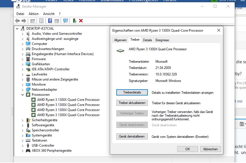
Task: Click the scan for hardware changes icon
Action: [66, 21]
